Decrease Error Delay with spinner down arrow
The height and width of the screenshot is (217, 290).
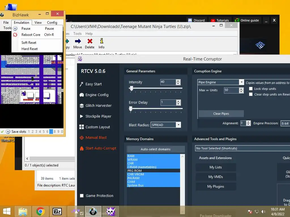[x=178, y=104]
